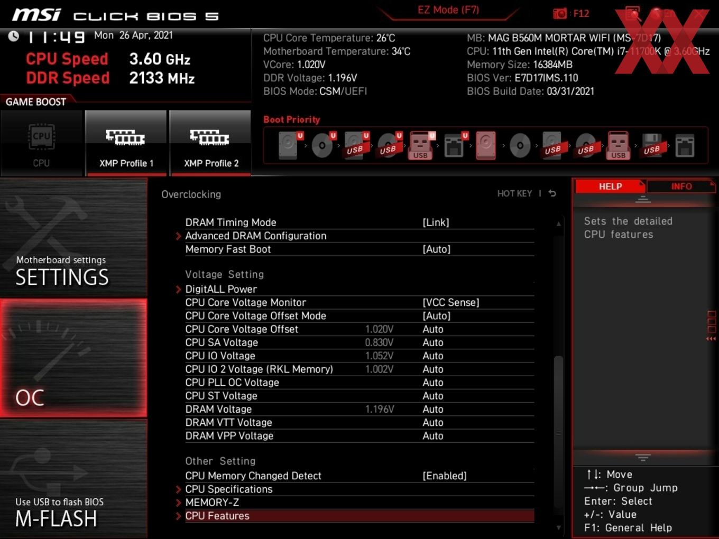Click the 'DDR Speed 2133 MHz' readout

tap(110, 78)
